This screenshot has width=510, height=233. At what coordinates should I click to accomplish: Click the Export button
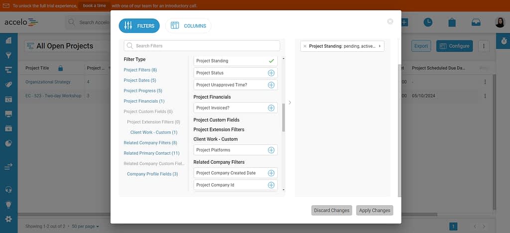pos(421,46)
